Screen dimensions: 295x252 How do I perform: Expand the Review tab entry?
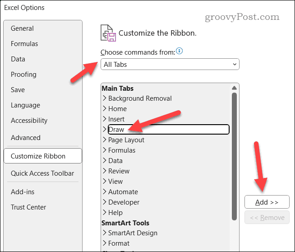[x=105, y=171]
